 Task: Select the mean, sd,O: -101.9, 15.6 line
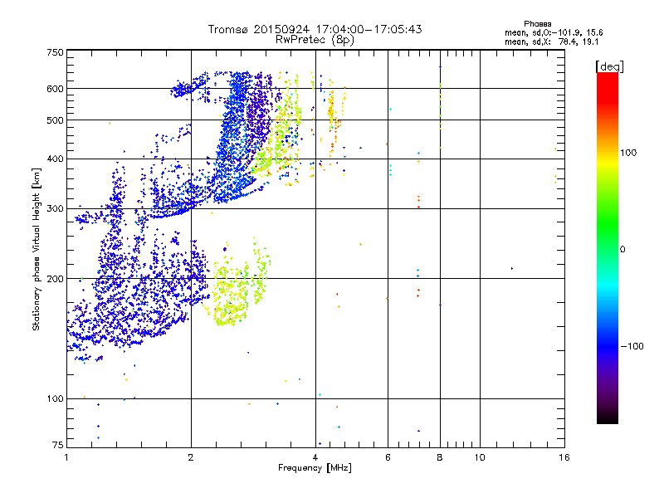(554, 32)
